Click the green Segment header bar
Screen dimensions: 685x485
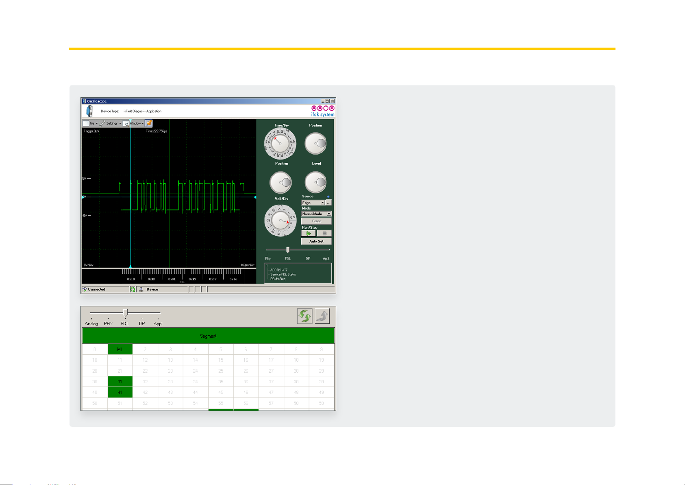tap(208, 336)
